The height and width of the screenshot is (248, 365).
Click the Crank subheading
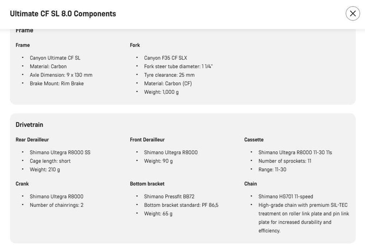(x=22, y=184)
